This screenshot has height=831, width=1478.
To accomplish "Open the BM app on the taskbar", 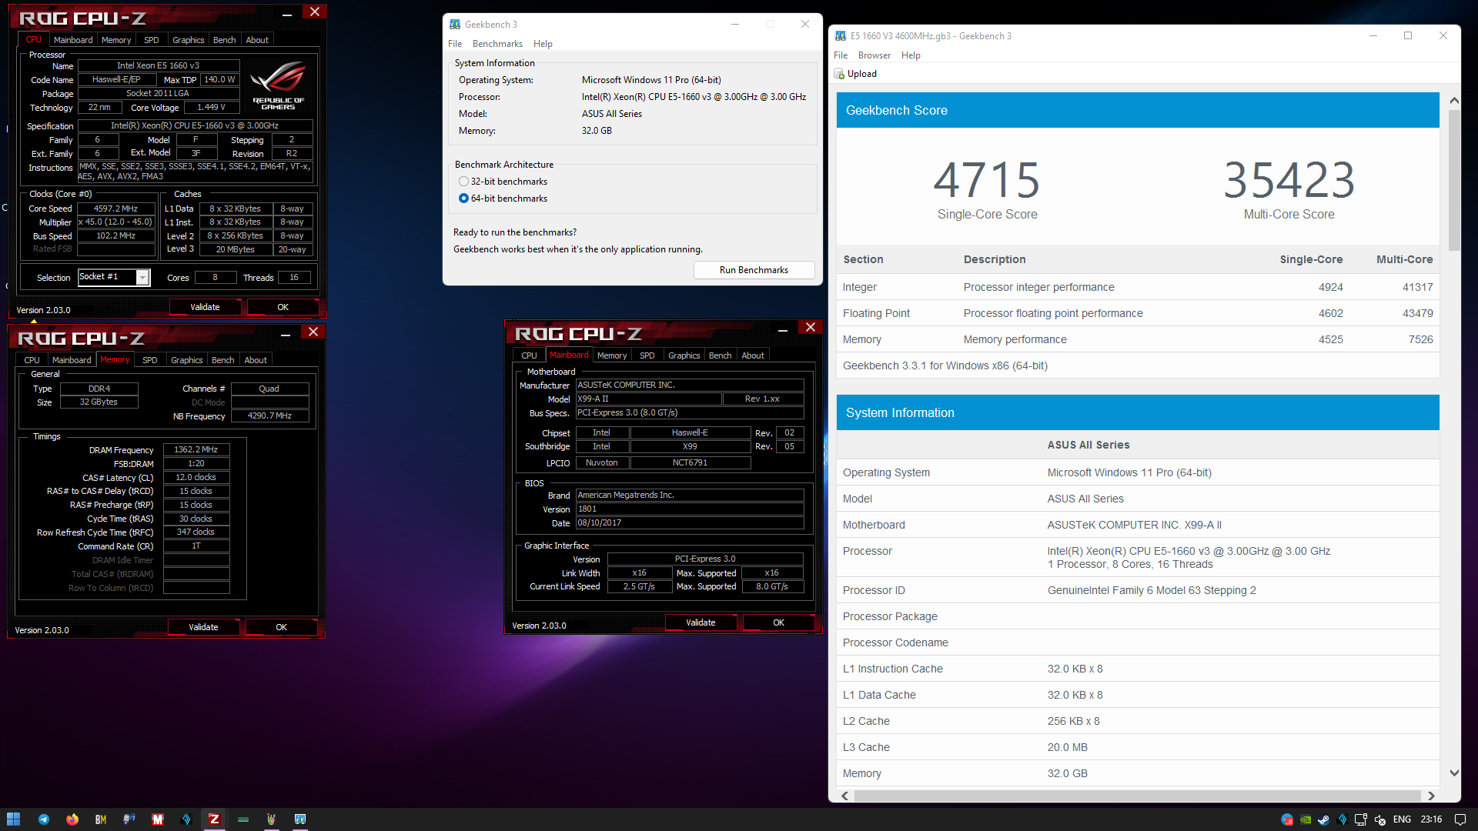I will click(x=100, y=819).
